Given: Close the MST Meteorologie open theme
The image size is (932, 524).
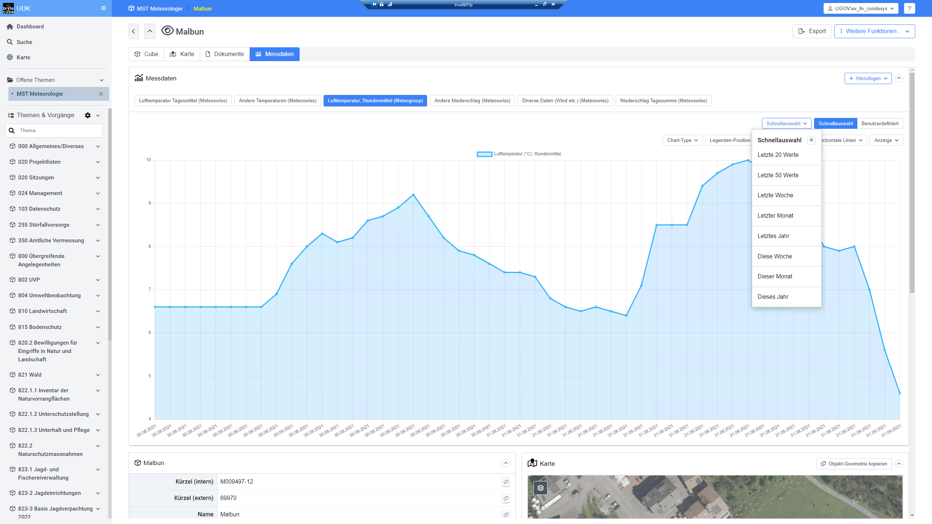Looking at the screenshot, I should [x=101, y=94].
